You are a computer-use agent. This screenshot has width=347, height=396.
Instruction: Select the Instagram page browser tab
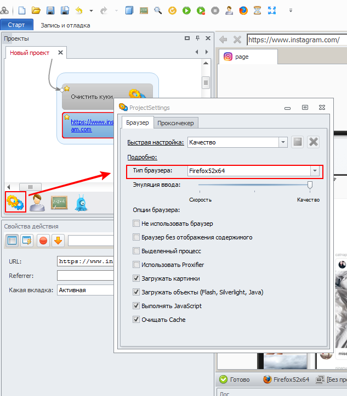click(x=248, y=57)
